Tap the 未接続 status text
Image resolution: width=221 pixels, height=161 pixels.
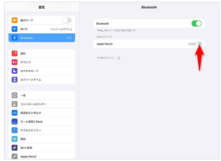192,44
